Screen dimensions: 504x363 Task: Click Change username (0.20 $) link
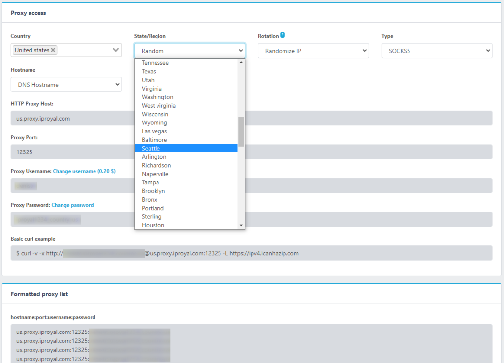(84, 171)
